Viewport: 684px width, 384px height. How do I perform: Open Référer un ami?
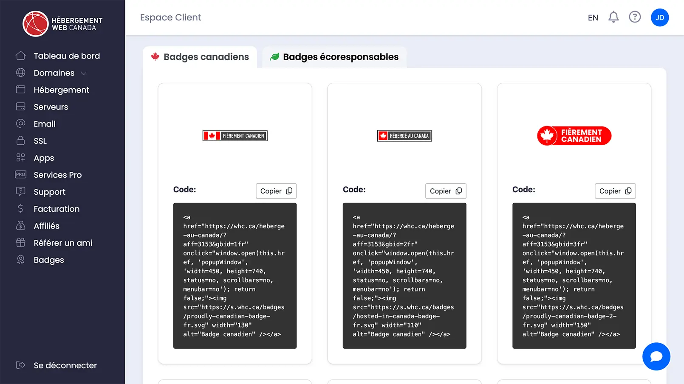tap(63, 242)
